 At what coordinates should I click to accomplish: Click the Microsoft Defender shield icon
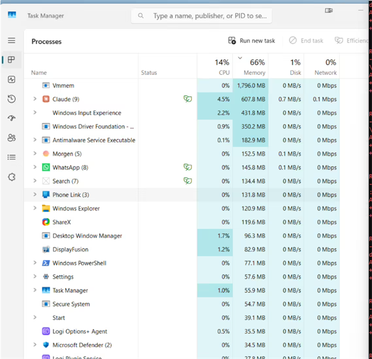point(46,345)
